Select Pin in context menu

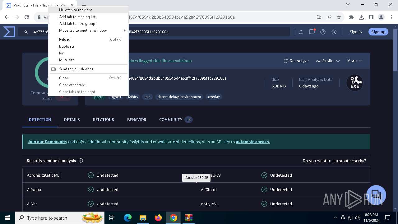point(89,53)
